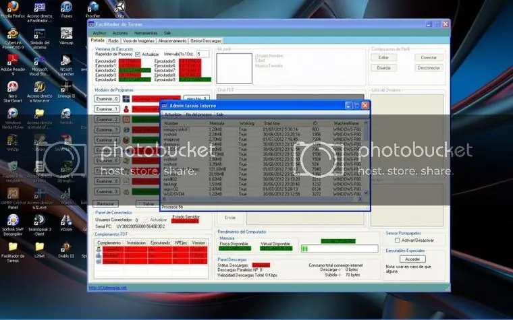
Task: Open the iTunes desktop shortcut
Action: click(66, 9)
